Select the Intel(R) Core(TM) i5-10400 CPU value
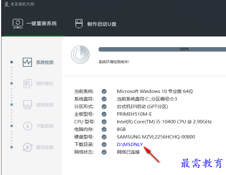The height and width of the screenshot is (175, 226). 164,122
